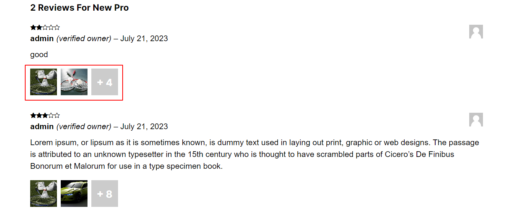Click "(verified owner)" label in the three-star review
This screenshot has width=512, height=224.
[84, 126]
